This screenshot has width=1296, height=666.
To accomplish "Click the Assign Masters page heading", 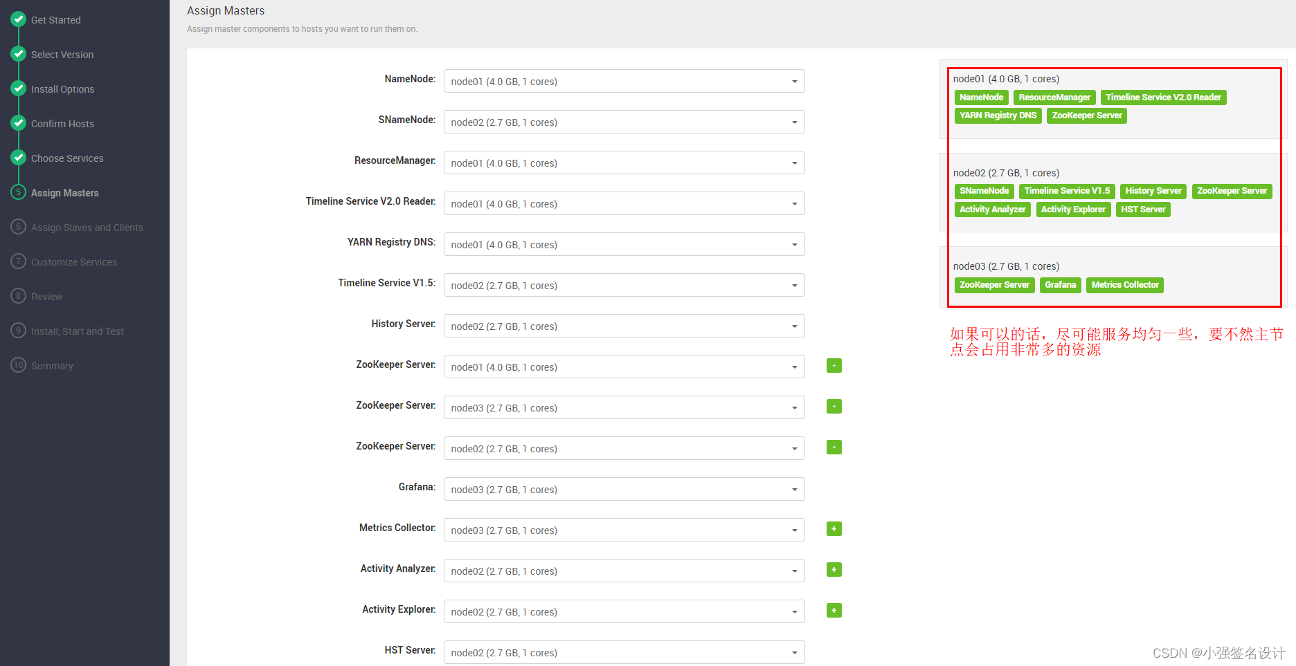I will (x=226, y=10).
